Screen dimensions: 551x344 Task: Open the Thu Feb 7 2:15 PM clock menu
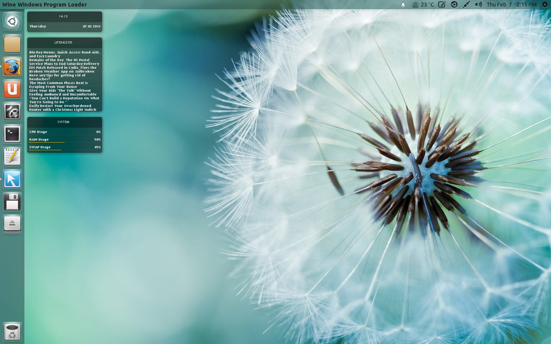[x=512, y=5]
